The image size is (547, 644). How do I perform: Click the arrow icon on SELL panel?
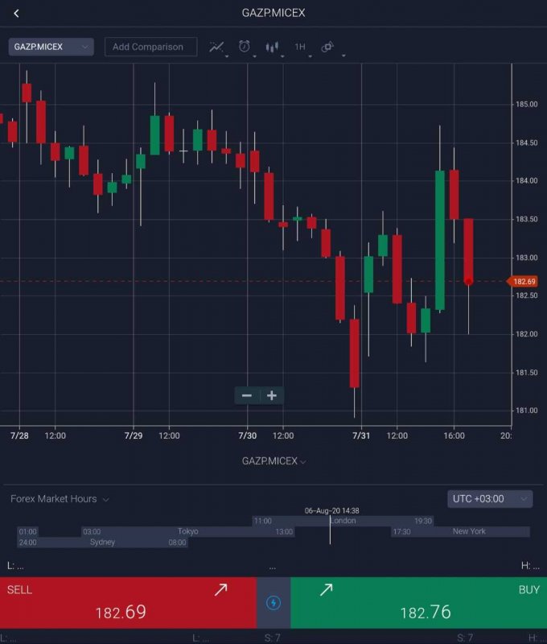click(x=220, y=590)
